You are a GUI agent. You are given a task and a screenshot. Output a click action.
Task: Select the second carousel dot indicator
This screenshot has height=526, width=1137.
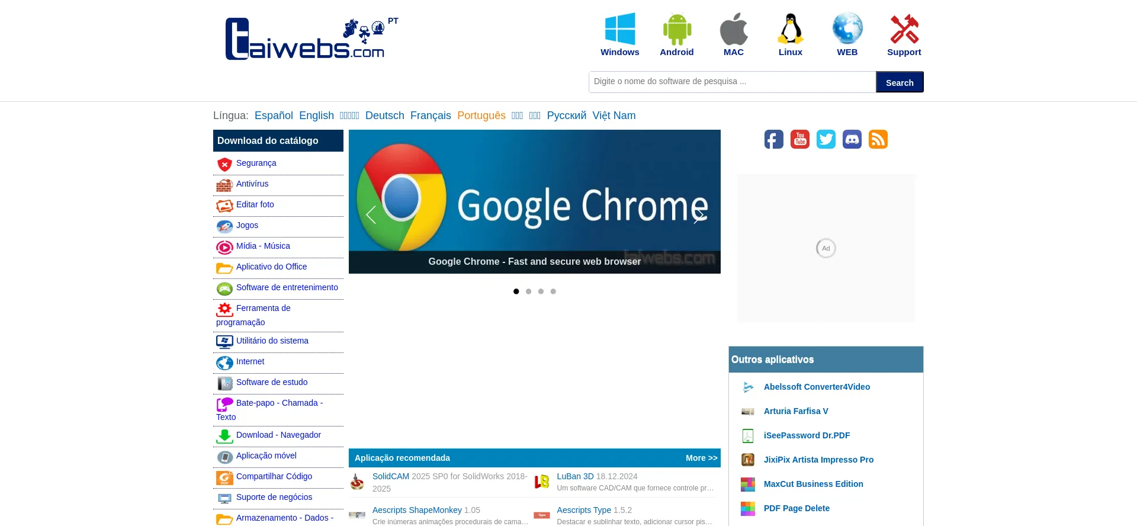(x=529, y=291)
